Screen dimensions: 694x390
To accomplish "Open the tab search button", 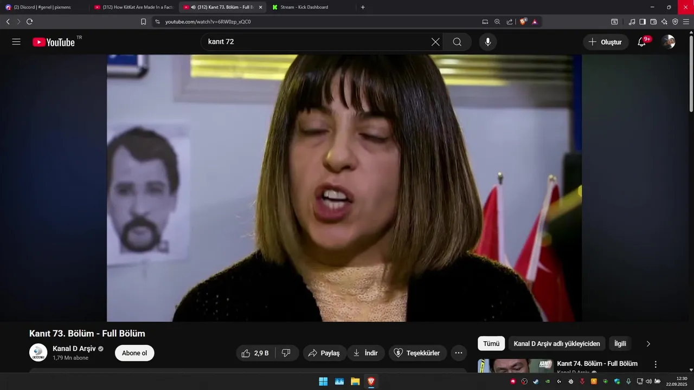I will 614,22.
